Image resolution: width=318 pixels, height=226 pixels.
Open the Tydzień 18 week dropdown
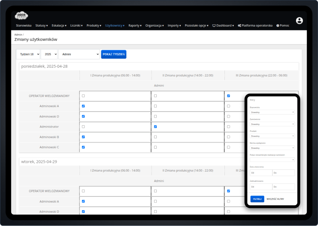point(28,54)
